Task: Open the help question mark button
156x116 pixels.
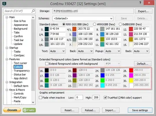Action: click(140, 3)
